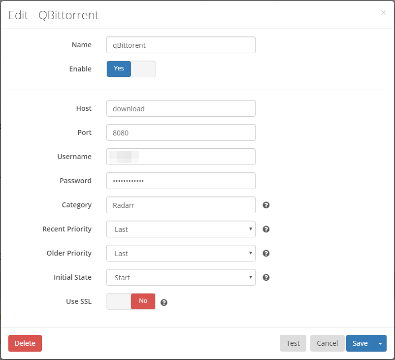Select the Use SSL label
Screen dimensions: 395x360
pos(79,301)
